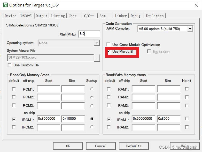
Task: Open the Linker tab
Action: click(x=121, y=16)
